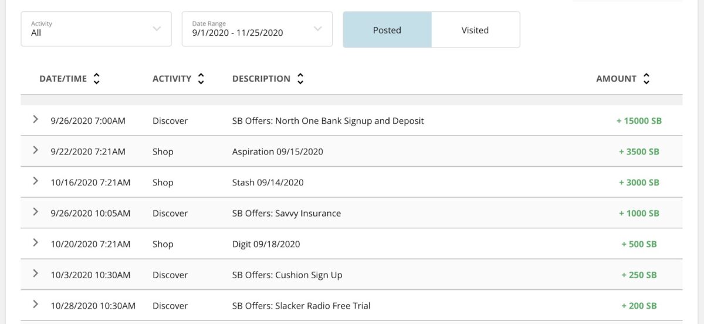Expand the Digit 09/18/2020 row
Image resolution: width=704 pixels, height=324 pixels.
(x=35, y=242)
